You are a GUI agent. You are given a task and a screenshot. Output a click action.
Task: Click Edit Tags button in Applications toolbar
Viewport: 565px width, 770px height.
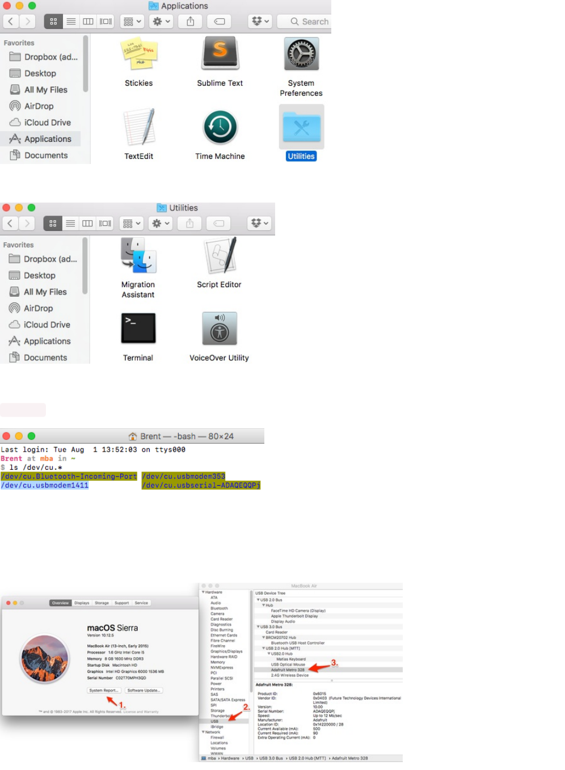click(x=219, y=22)
